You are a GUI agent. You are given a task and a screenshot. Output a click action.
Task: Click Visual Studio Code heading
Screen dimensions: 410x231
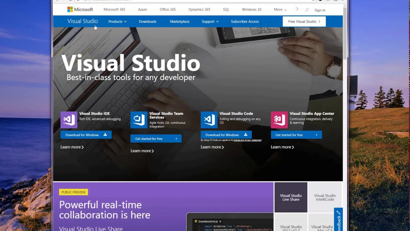[x=236, y=114]
